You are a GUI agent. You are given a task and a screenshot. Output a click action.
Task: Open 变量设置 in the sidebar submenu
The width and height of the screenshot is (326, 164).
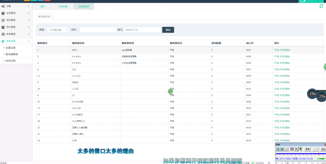pyautogui.click(x=11, y=48)
